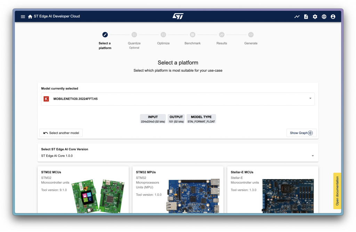Click Select another model button
356x232 pixels.
pos(61,133)
